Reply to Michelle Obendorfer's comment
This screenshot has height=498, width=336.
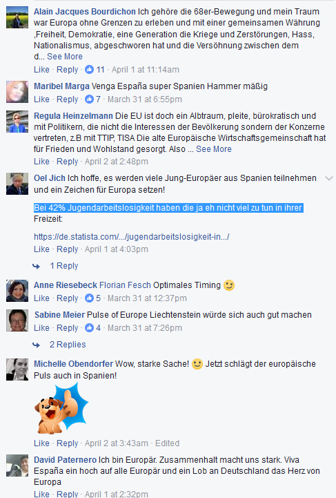[x=67, y=443]
